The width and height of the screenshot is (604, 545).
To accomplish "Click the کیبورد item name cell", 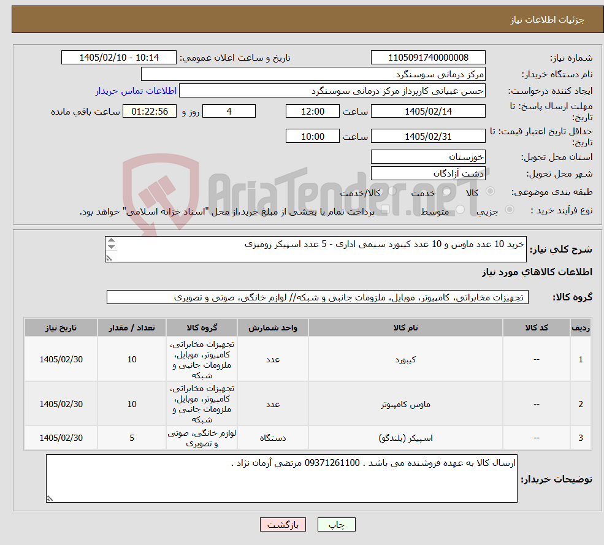I will tap(405, 359).
